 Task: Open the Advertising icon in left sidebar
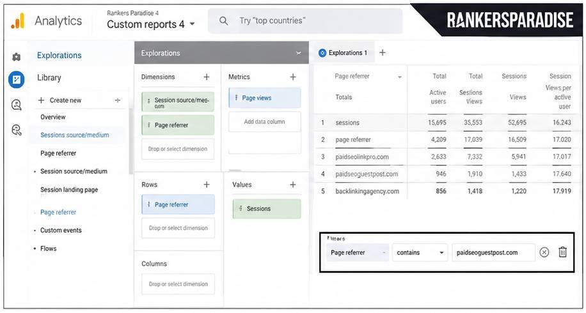point(17,105)
